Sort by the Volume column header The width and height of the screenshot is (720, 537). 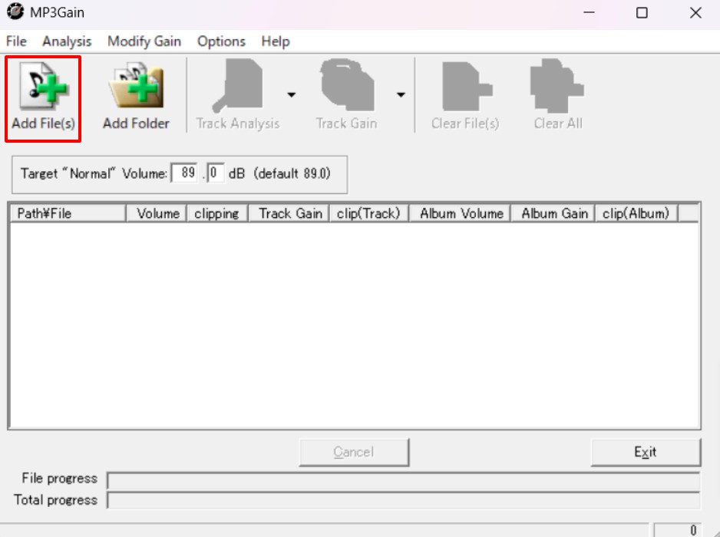pyautogui.click(x=156, y=213)
